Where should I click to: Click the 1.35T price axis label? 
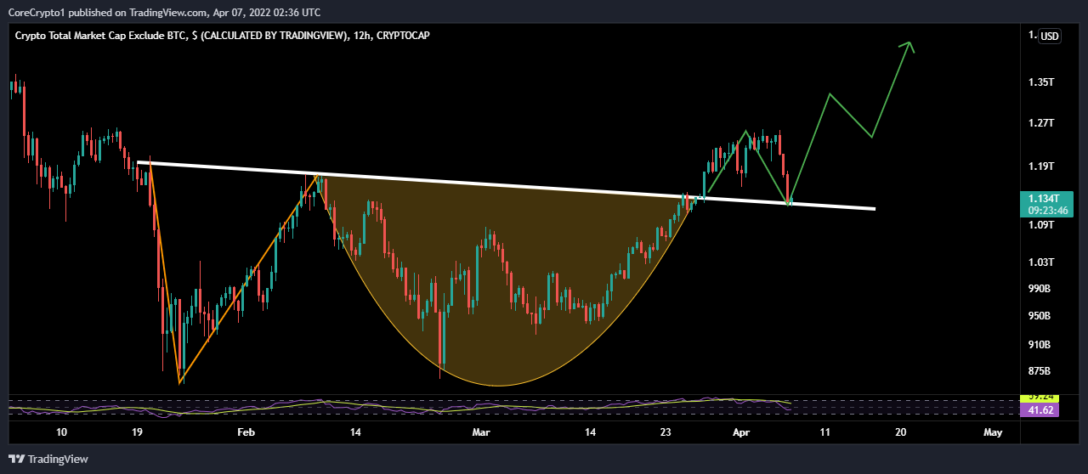click(1041, 82)
